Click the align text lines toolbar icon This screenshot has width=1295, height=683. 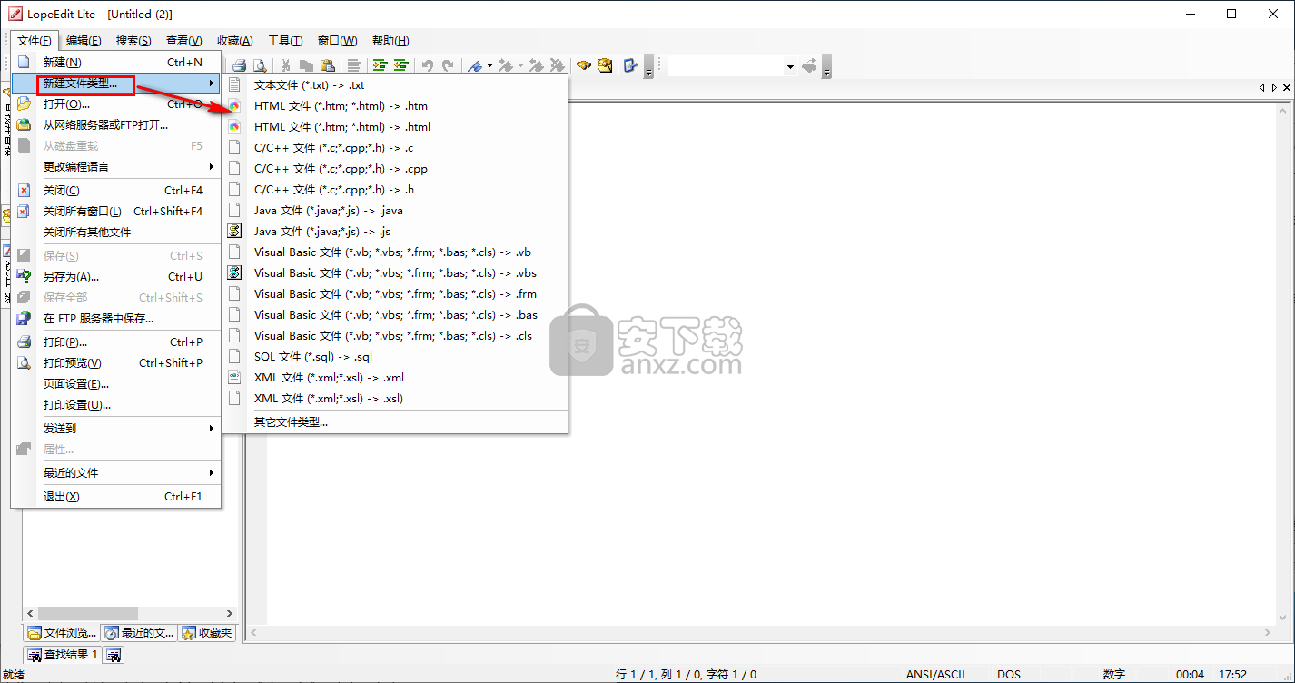pyautogui.click(x=353, y=65)
